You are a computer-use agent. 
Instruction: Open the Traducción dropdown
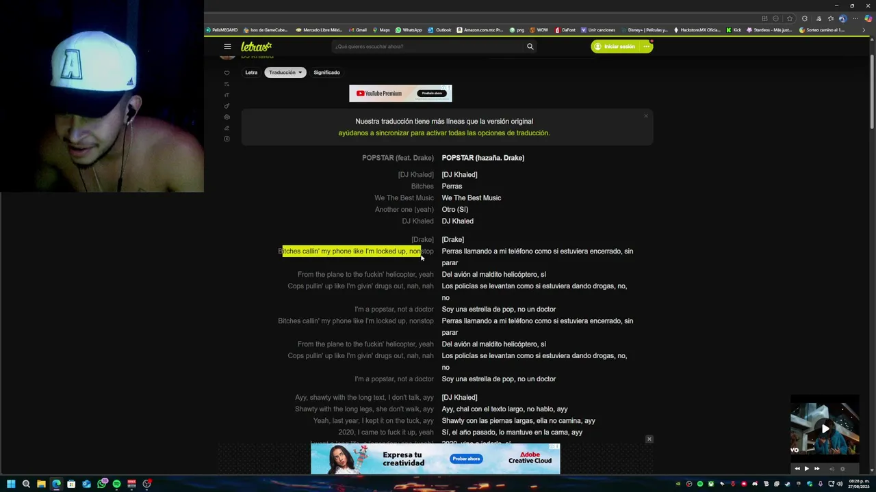point(285,72)
